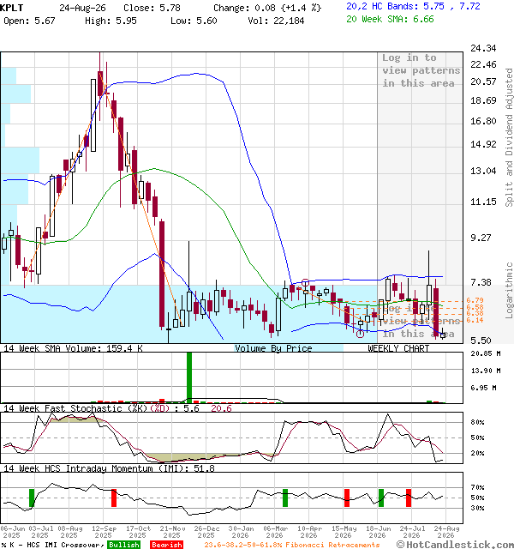Click the Change: 0.08 (+1.4 %) readout
The image size is (514, 549).
coord(267,8)
